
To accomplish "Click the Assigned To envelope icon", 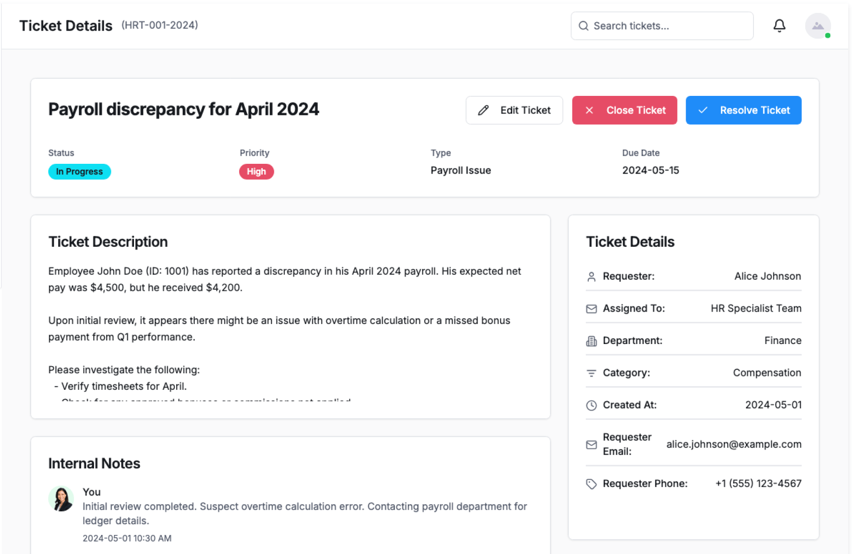I will click(x=591, y=309).
